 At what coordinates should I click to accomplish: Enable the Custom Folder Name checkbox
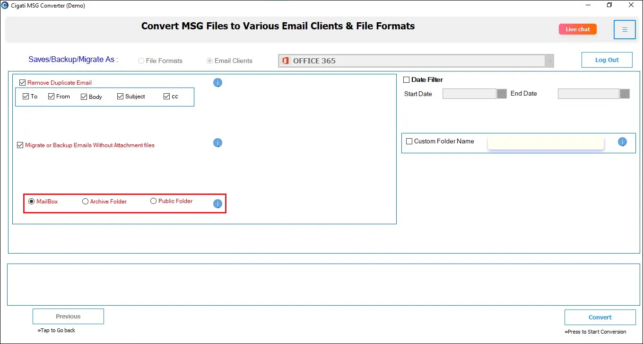pos(409,141)
